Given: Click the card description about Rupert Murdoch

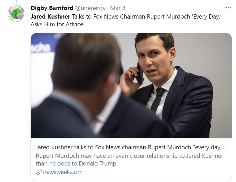Looking at the screenshot, I should pyautogui.click(x=130, y=156).
